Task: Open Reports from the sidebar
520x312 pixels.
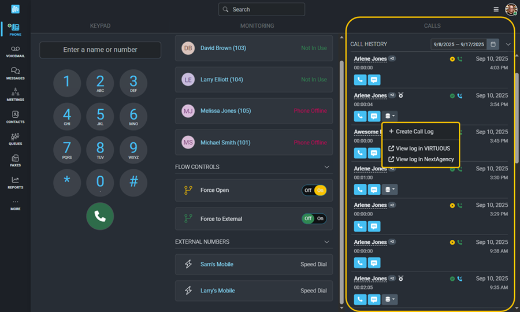Action: (x=15, y=183)
